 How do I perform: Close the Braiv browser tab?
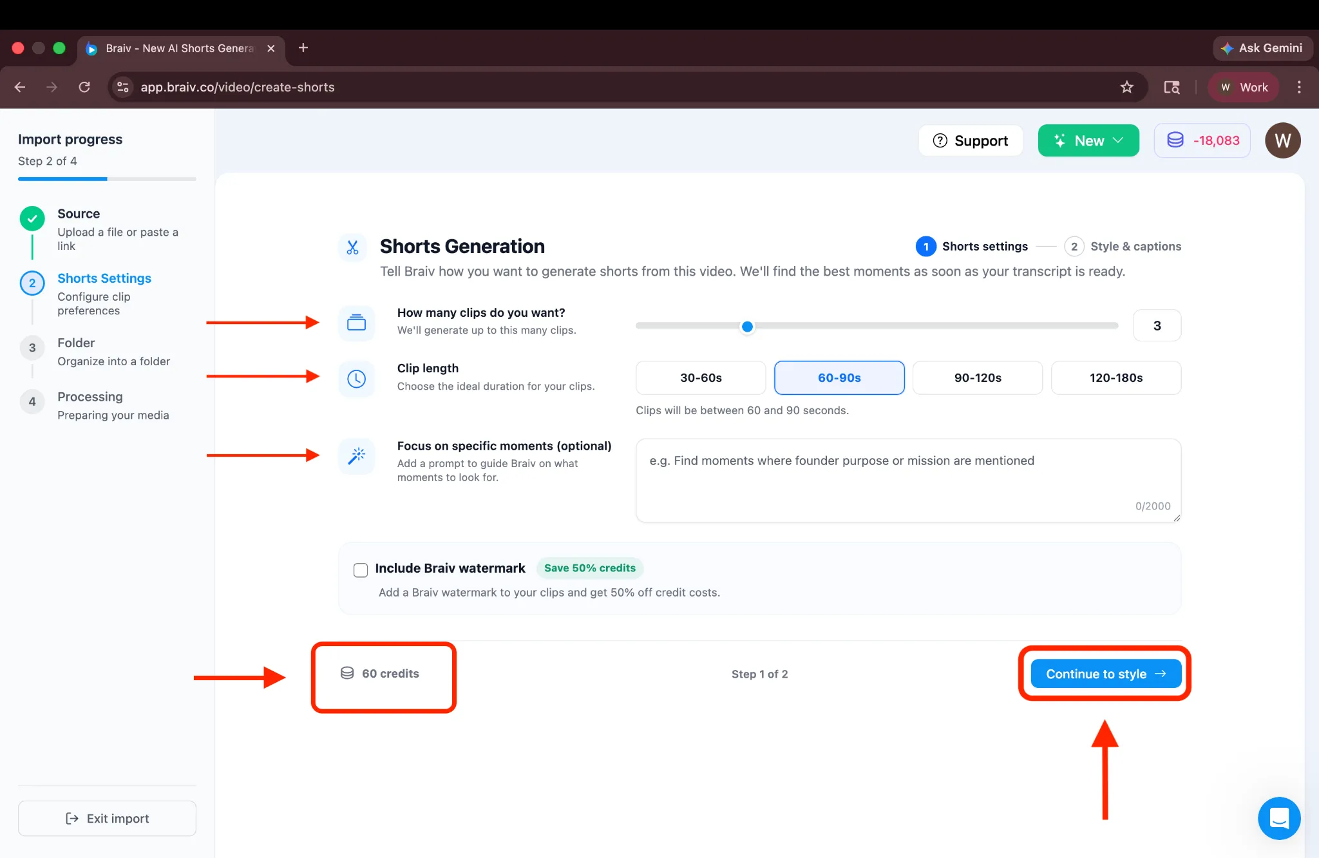271,48
